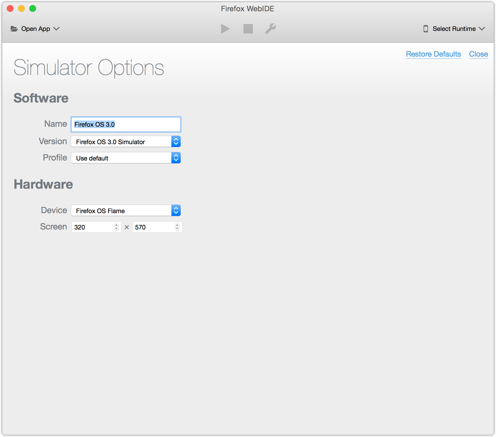This screenshot has width=496, height=437.
Task: Close the Firefox WebIDE window
Action: (x=10, y=8)
